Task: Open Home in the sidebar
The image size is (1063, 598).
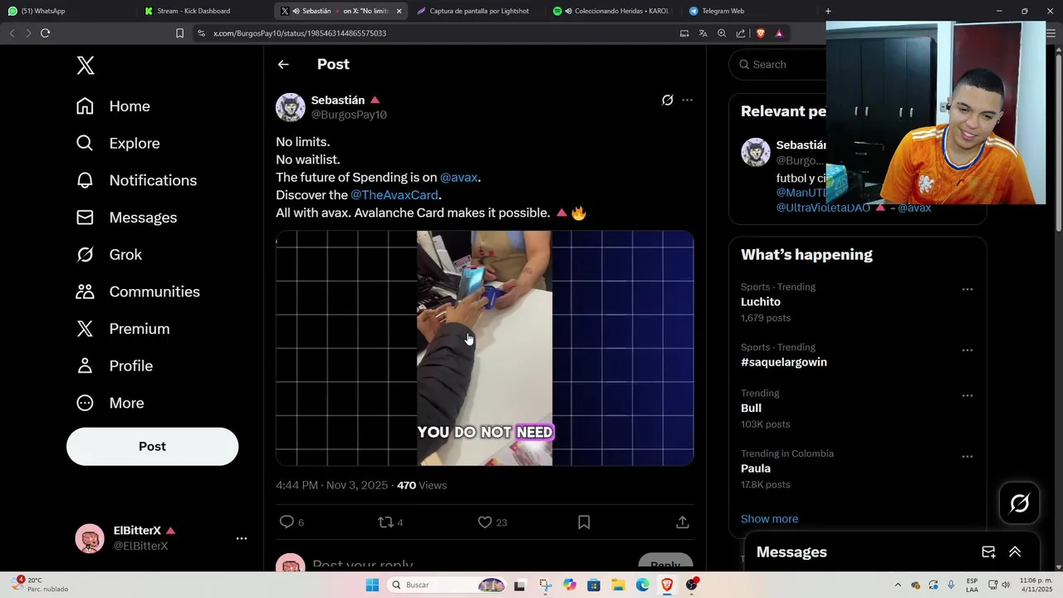Action: pyautogui.click(x=114, y=106)
